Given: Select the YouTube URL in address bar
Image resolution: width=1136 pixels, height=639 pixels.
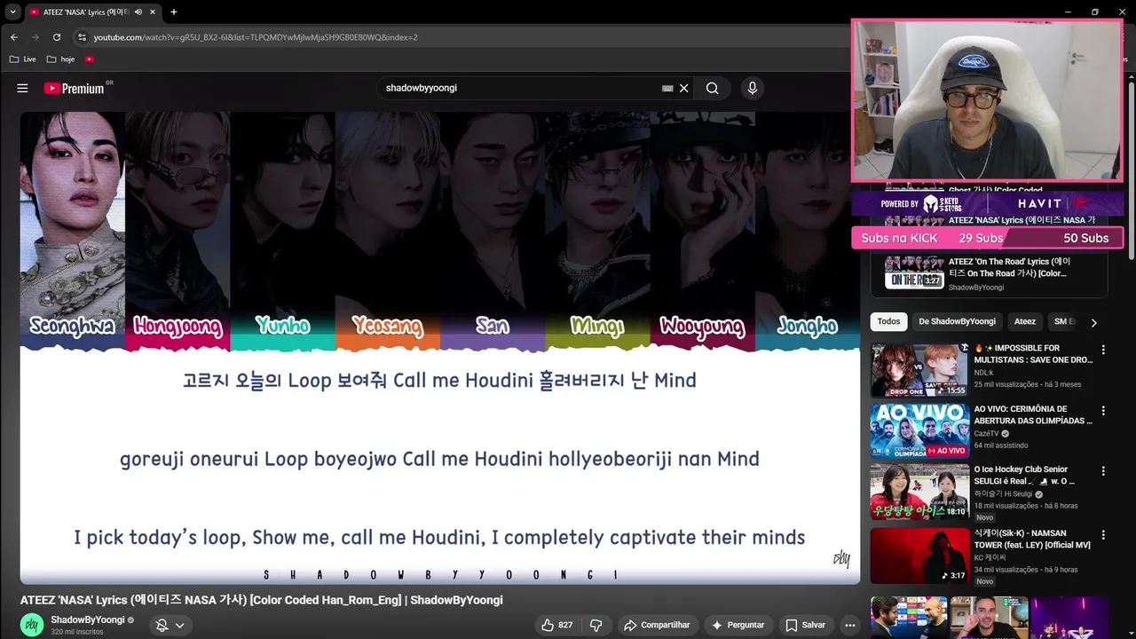Looking at the screenshot, I should tap(256, 37).
